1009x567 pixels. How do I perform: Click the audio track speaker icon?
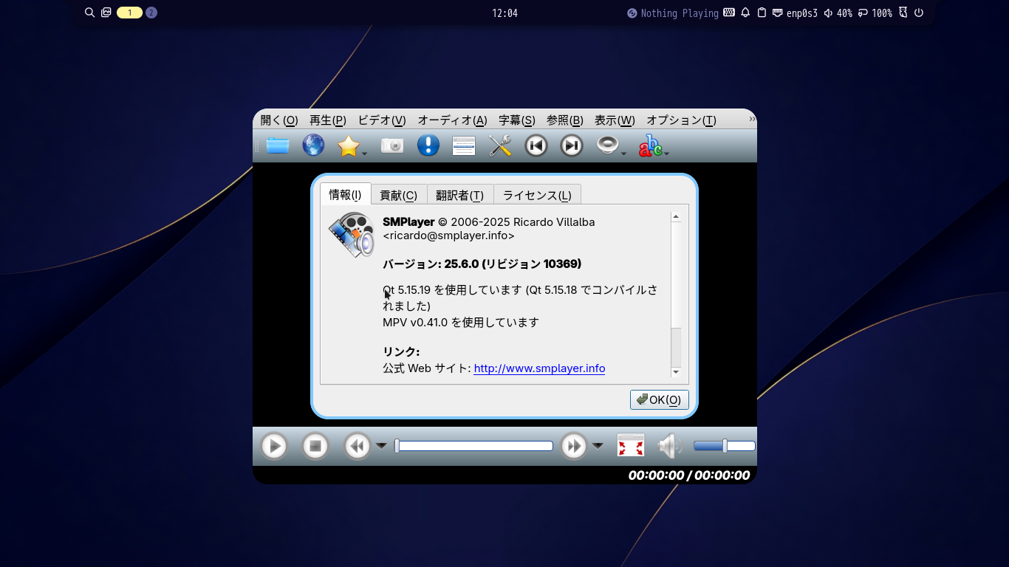(x=607, y=145)
